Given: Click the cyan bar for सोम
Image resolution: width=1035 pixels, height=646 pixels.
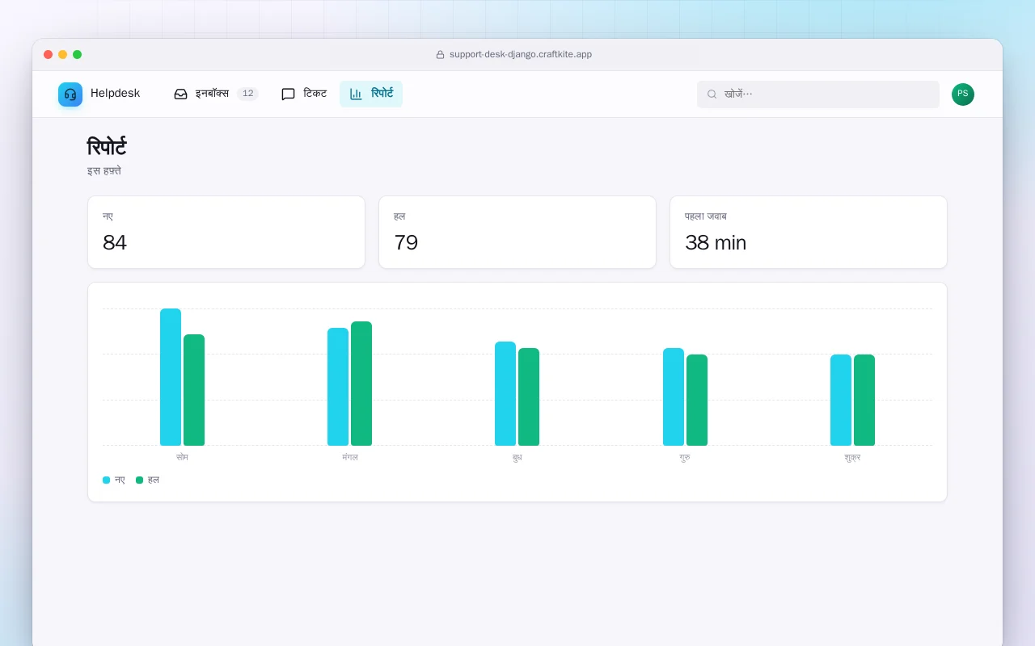Looking at the screenshot, I should (x=171, y=377).
